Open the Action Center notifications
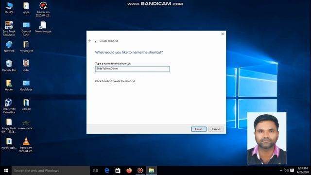 point(292,171)
